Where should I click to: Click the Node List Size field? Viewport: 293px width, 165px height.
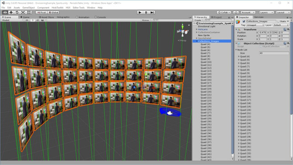click(274, 53)
